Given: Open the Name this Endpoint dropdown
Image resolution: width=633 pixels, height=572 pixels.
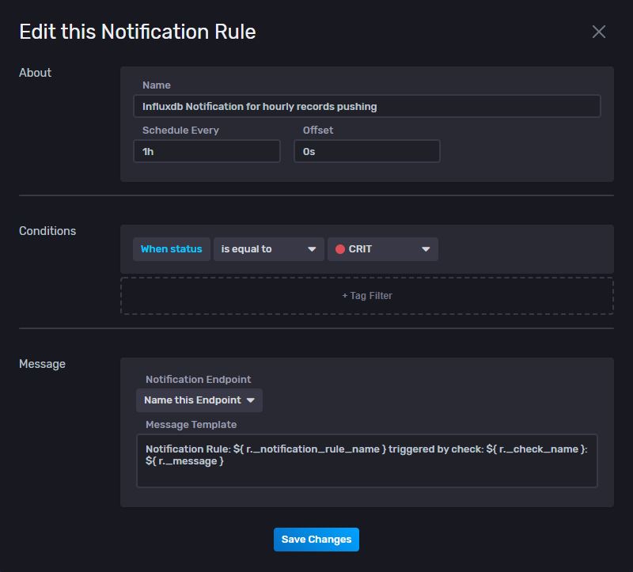Looking at the screenshot, I should [199, 400].
